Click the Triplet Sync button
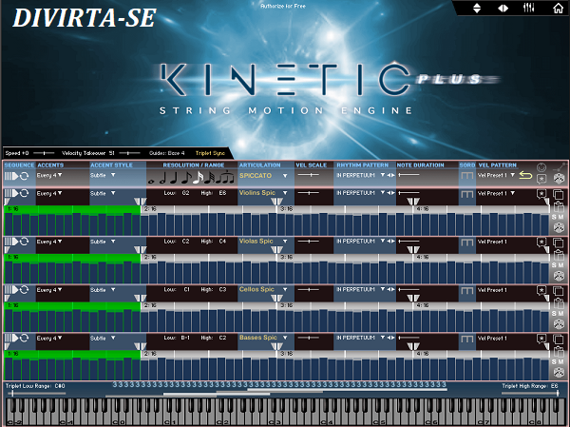The height and width of the screenshot is (427, 570). (x=210, y=153)
